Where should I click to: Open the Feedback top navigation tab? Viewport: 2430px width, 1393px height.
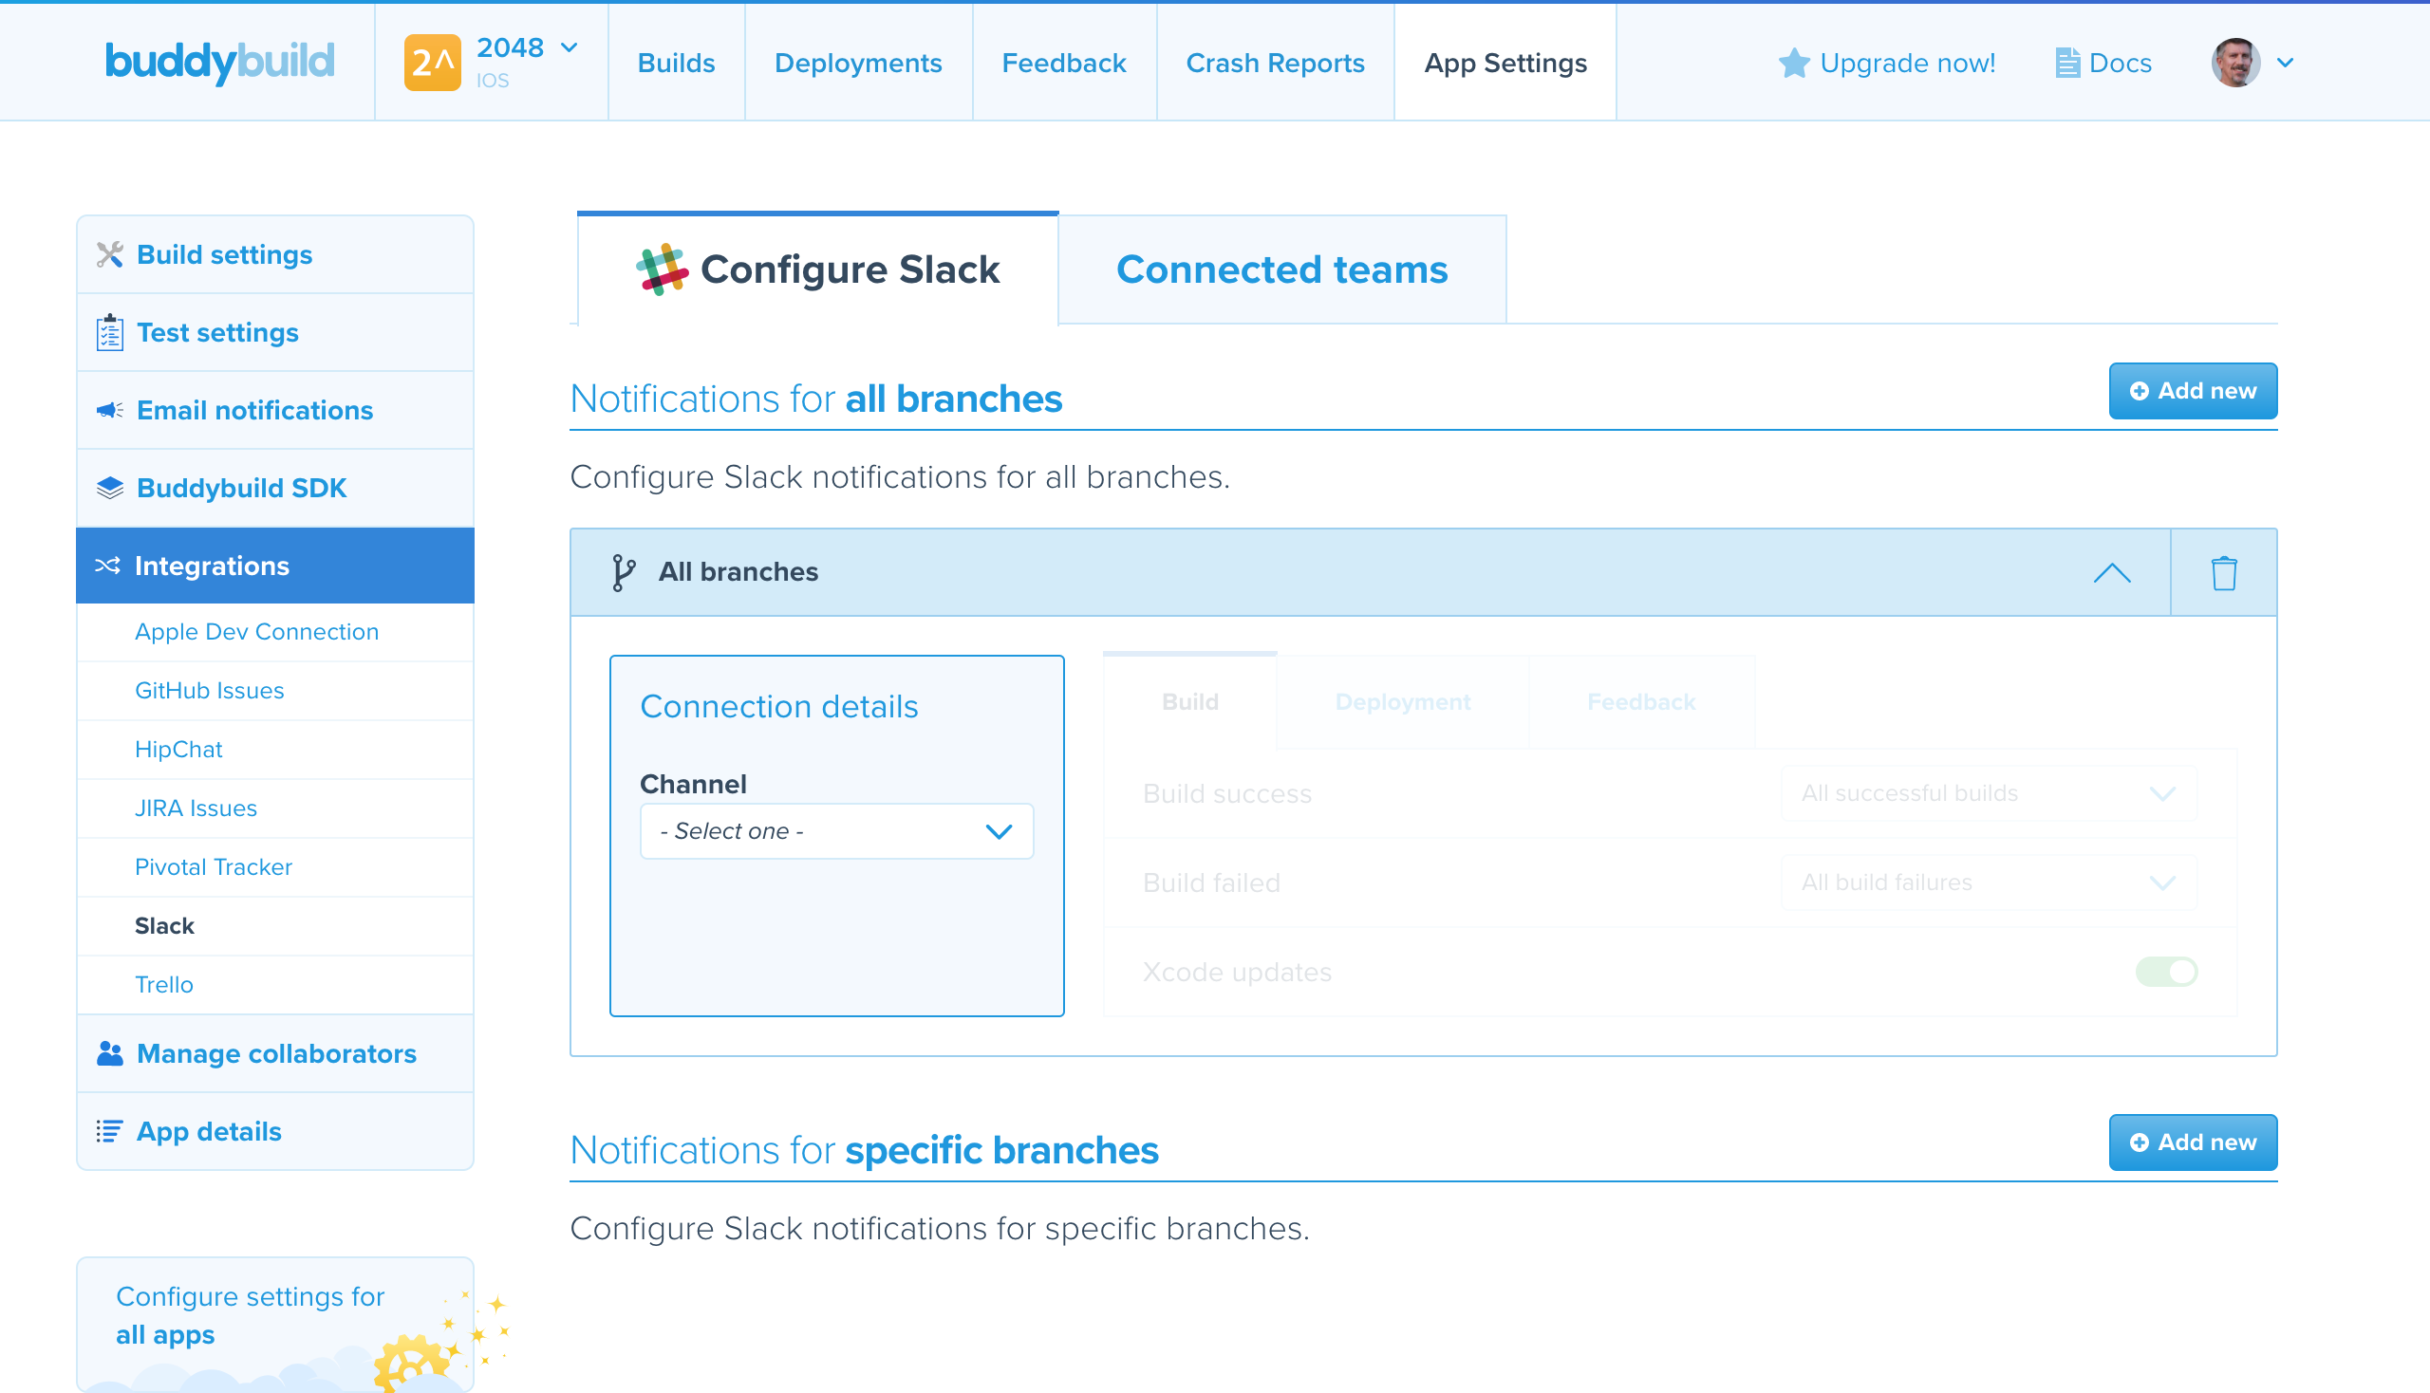click(1063, 64)
